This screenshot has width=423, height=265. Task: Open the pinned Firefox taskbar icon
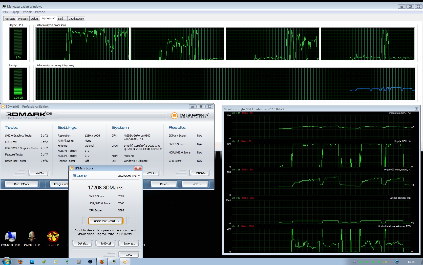point(20,262)
